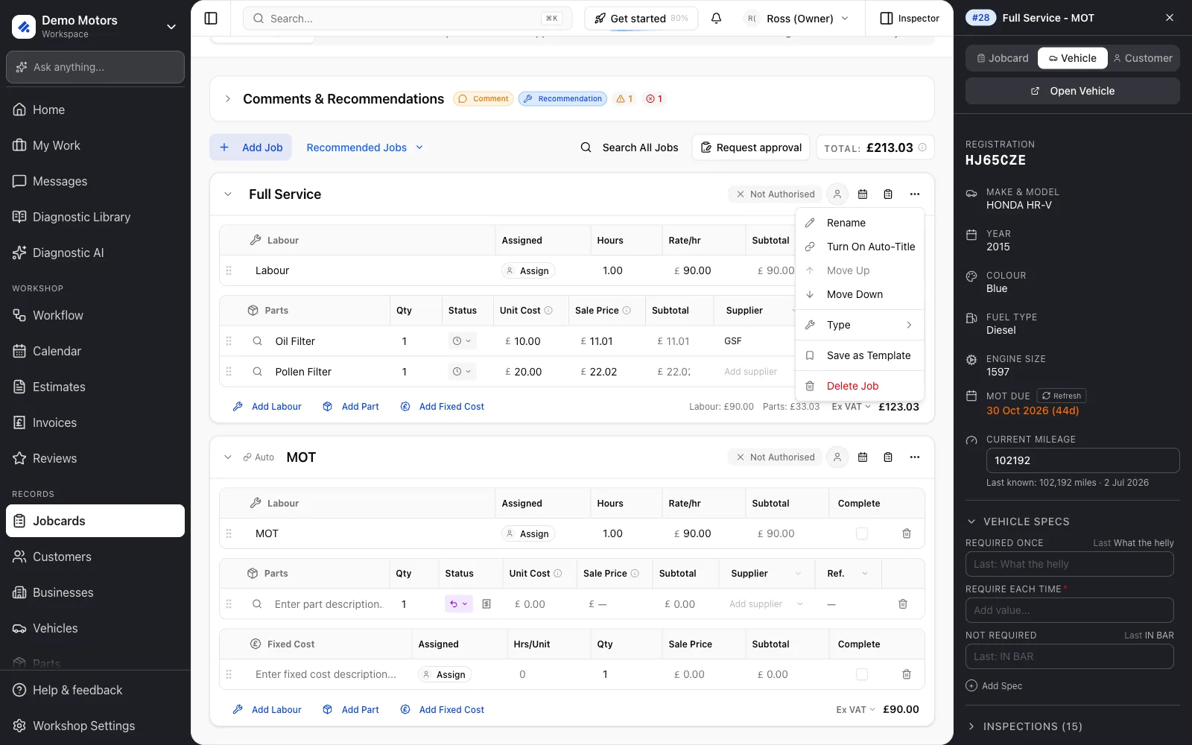
Task: Click the Request approval button
Action: pos(751,148)
